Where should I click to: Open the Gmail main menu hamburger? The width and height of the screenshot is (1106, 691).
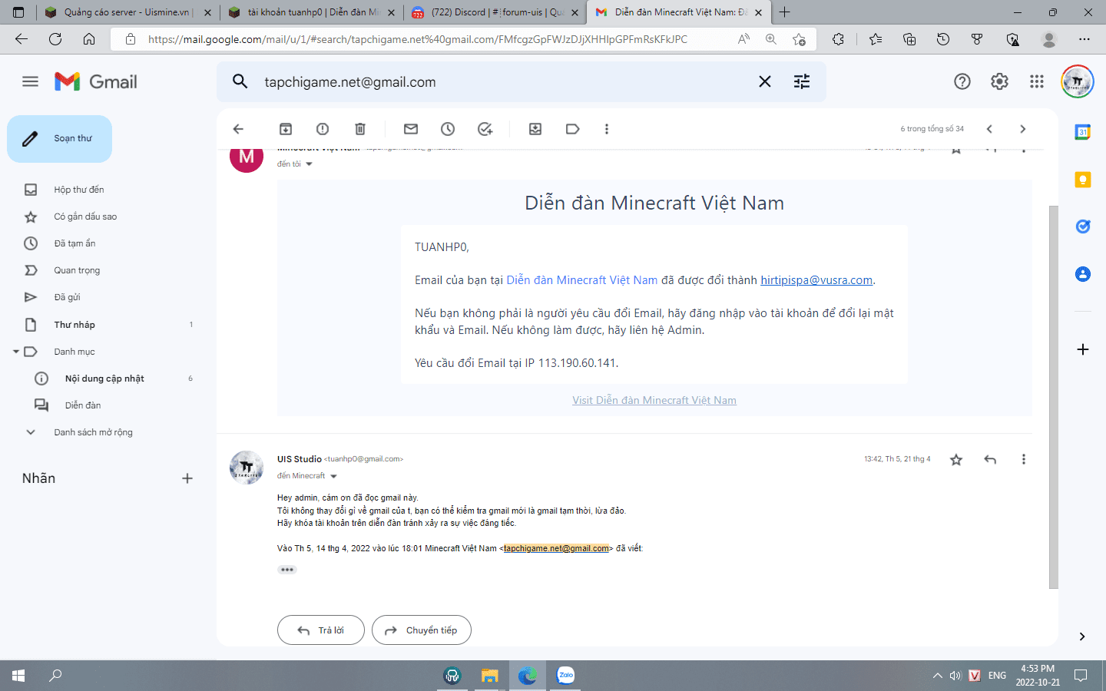[30, 81]
